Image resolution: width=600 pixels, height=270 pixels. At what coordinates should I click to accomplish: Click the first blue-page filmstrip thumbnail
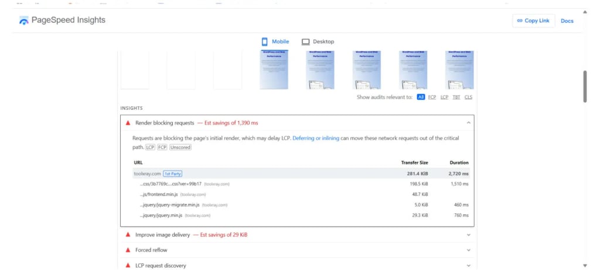(x=274, y=70)
